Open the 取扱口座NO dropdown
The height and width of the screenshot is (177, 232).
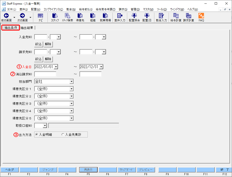point(45,126)
